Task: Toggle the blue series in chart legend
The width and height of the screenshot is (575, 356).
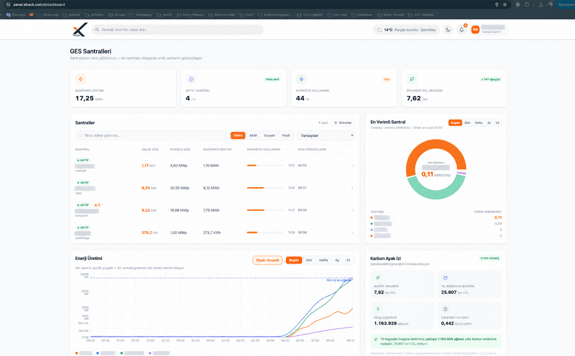Action: tap(106, 353)
